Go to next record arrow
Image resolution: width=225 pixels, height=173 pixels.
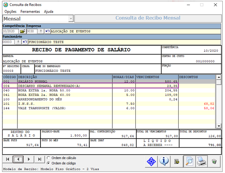coord(29,159)
